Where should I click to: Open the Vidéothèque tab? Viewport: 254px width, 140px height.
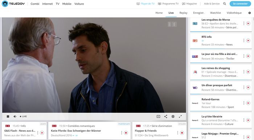pyautogui.click(x=234, y=13)
